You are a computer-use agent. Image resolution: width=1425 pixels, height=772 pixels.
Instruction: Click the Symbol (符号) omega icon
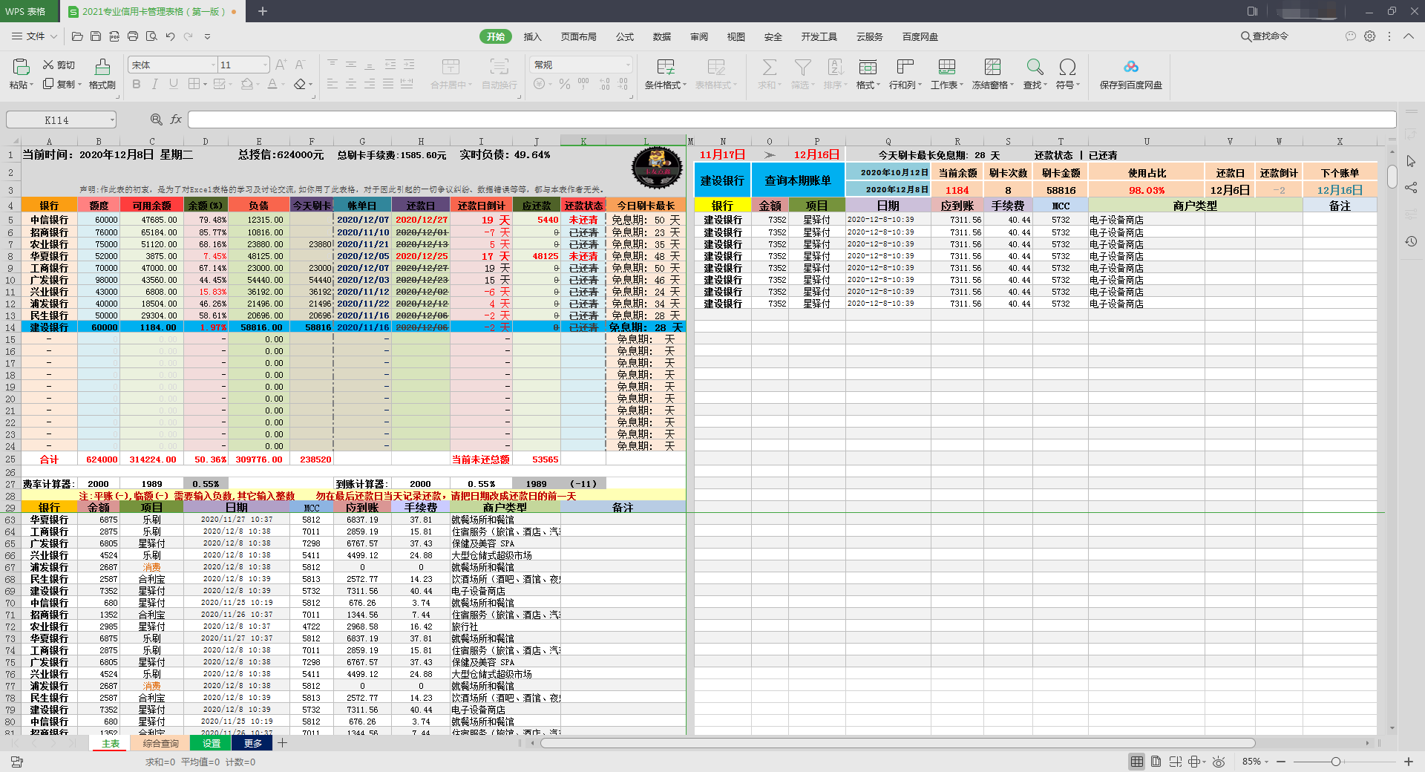coord(1067,68)
